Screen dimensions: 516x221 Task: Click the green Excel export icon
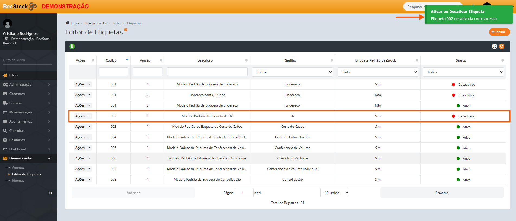(72, 46)
